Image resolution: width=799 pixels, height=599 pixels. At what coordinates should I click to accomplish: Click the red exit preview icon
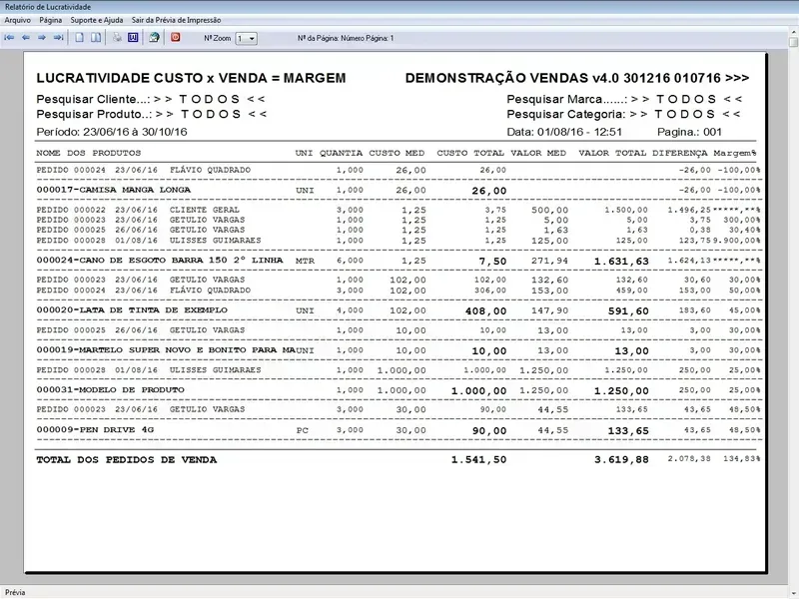(x=176, y=38)
